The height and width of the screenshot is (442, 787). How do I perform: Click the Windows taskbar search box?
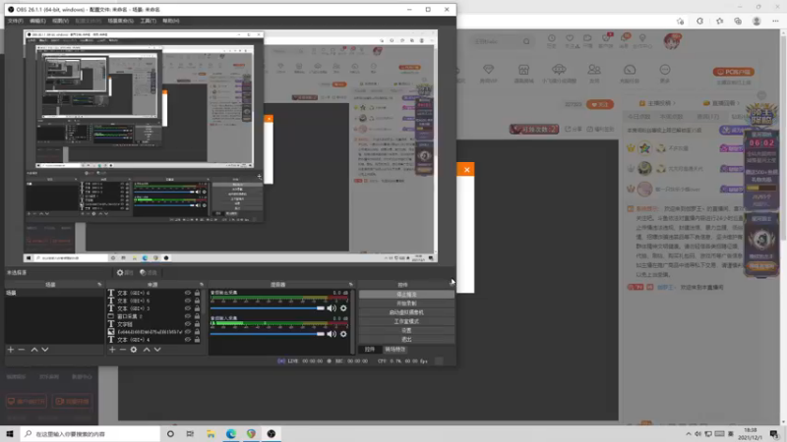91,434
